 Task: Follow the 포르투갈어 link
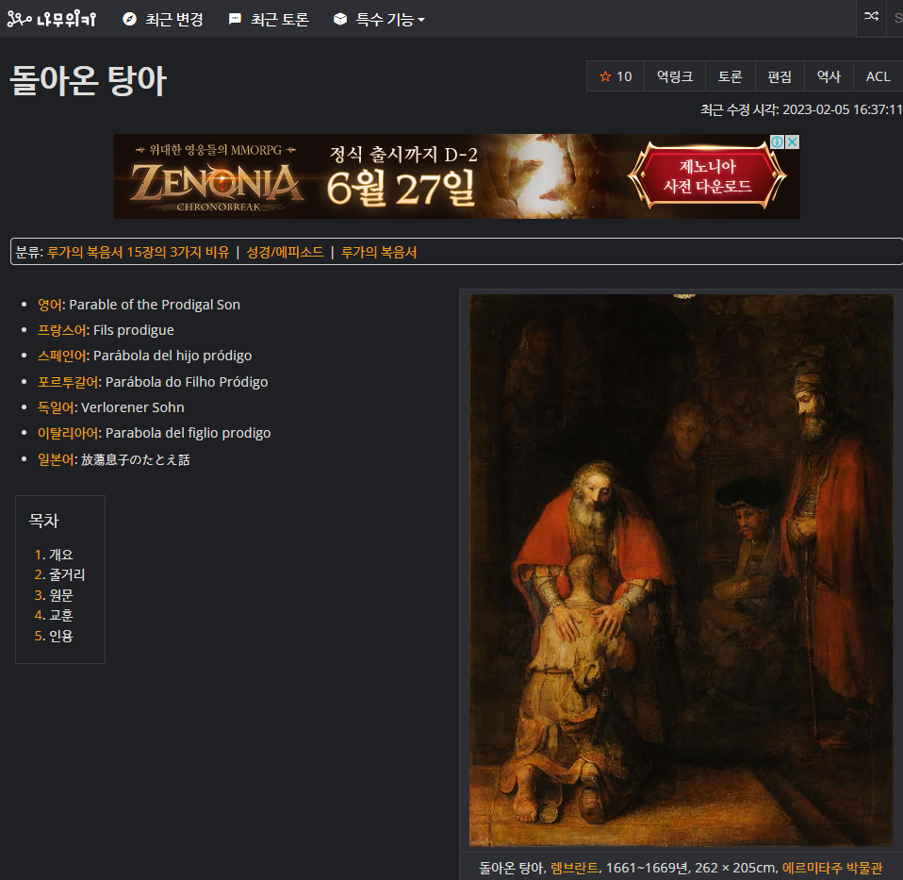point(68,381)
